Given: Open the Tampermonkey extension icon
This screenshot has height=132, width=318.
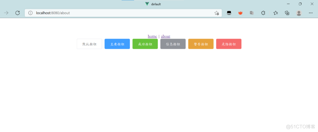Looking at the screenshot, I should (229, 13).
